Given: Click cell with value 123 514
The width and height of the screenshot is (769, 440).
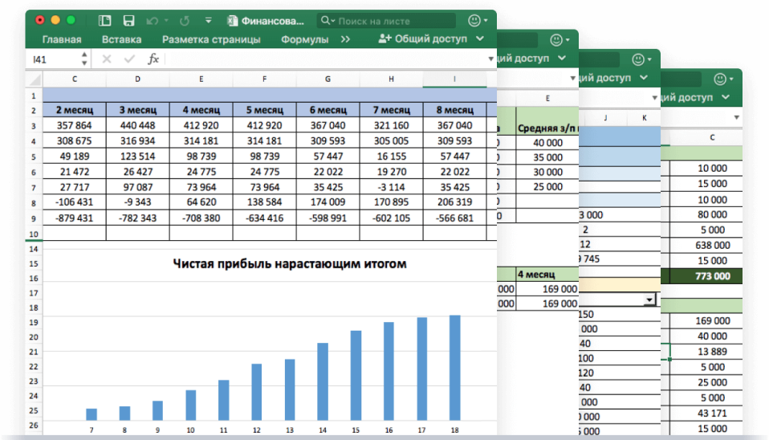Looking at the screenshot, I should pos(138,156).
